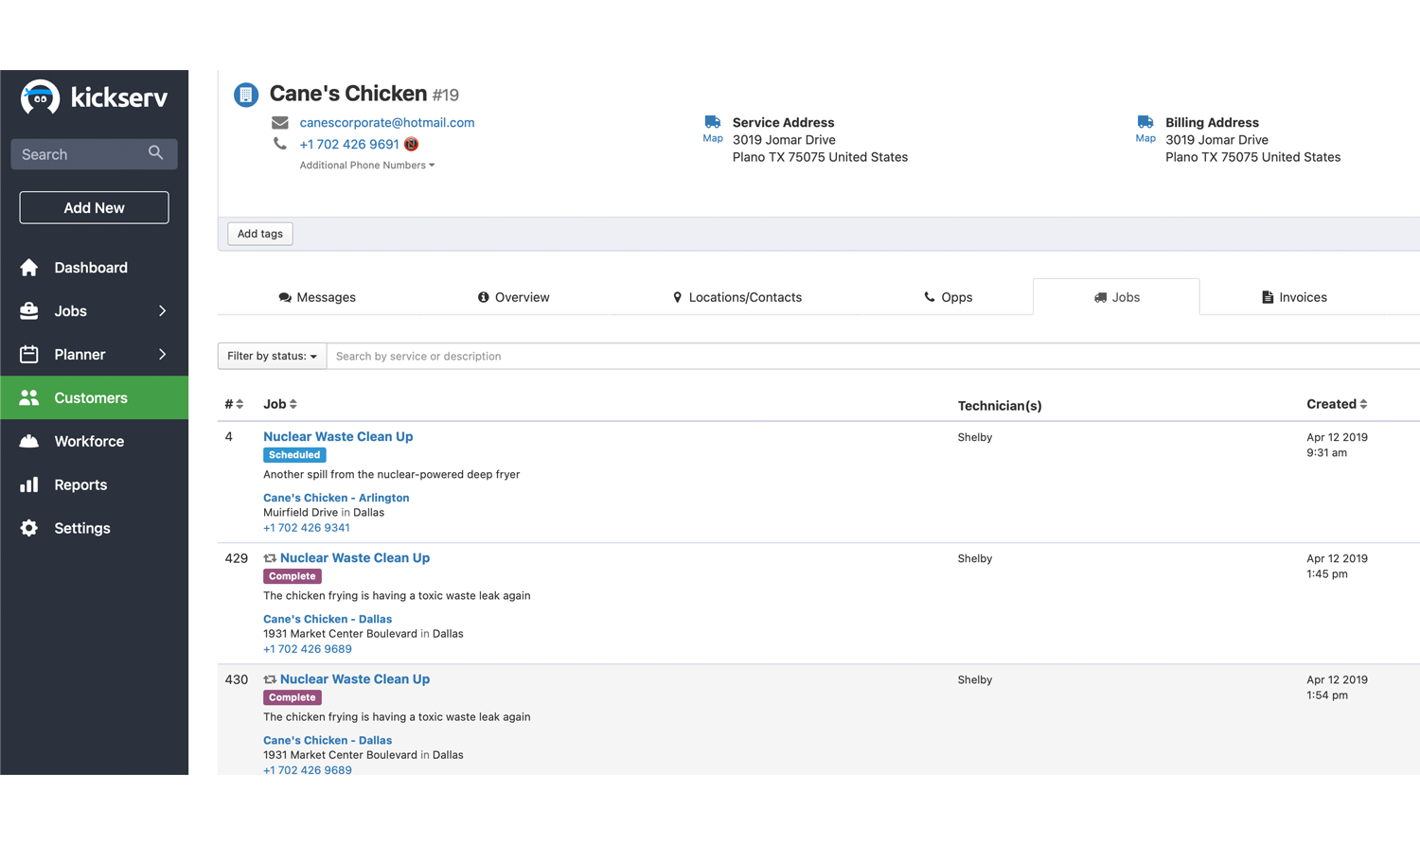Switch to the Invoices tab
Viewport: 1420px width, 844px height.
(1294, 297)
